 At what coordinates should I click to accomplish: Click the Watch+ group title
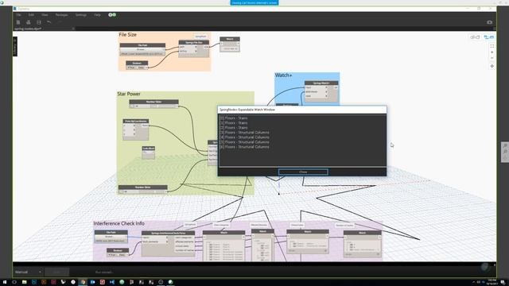[x=283, y=75]
